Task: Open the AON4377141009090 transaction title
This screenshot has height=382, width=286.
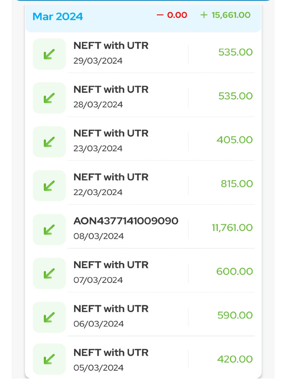Action: point(126,221)
